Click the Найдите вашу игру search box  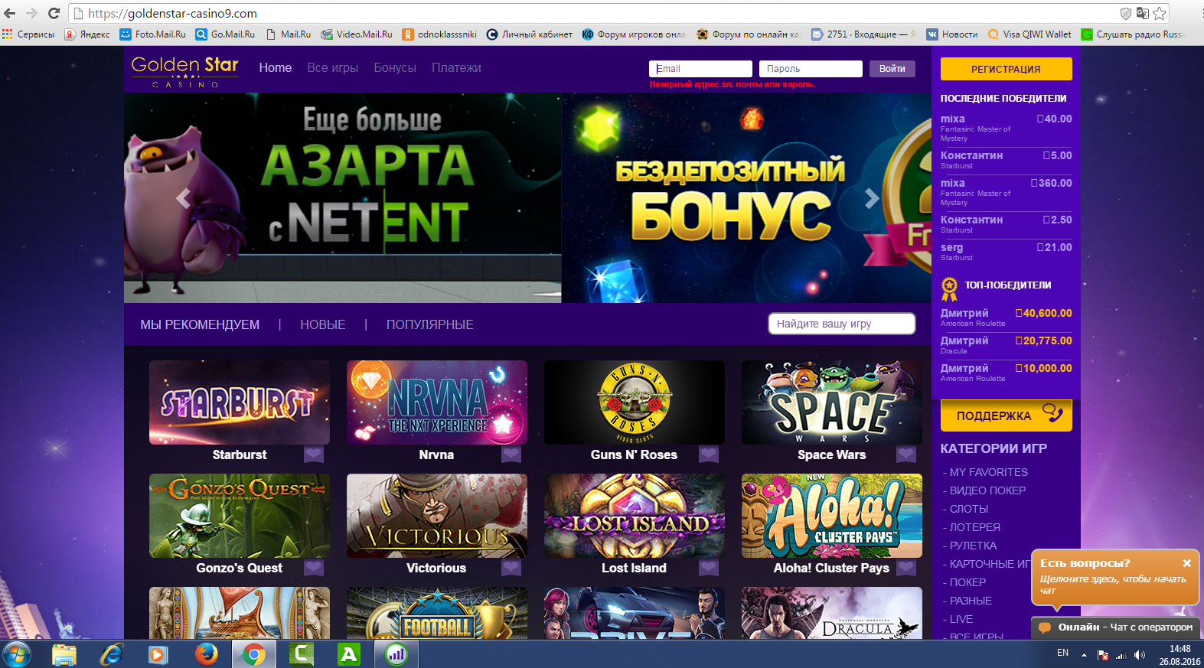(842, 324)
